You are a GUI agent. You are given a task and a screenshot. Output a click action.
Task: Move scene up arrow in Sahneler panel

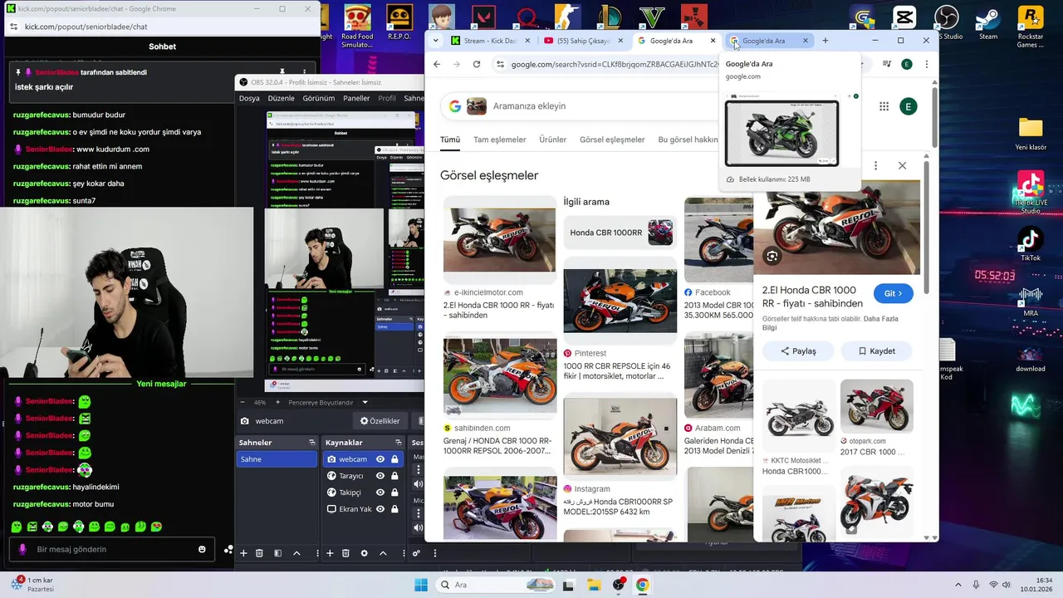pos(296,553)
